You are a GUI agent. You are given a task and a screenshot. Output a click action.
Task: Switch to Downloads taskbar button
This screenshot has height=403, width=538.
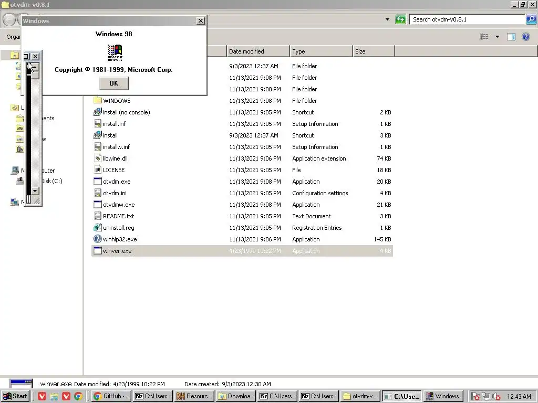point(236,396)
